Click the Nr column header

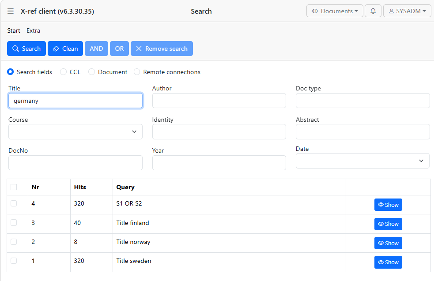pos(35,187)
